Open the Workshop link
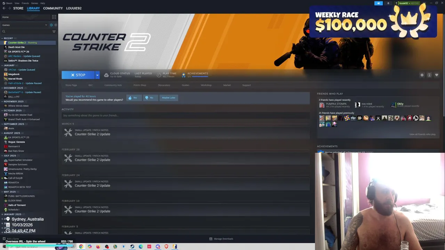Screen dimensions: 445x250 206,85
